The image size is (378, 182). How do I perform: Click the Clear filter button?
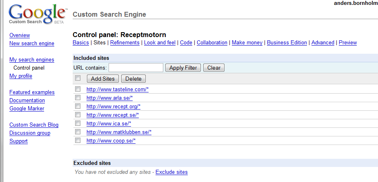pyautogui.click(x=213, y=68)
